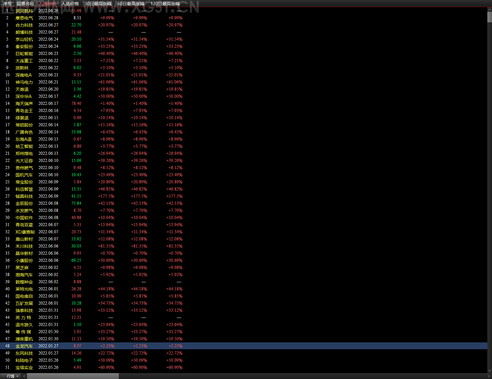Viewport: 492px width, 379px height.
Task: Select stock 青岛金王
Action: [24, 111]
